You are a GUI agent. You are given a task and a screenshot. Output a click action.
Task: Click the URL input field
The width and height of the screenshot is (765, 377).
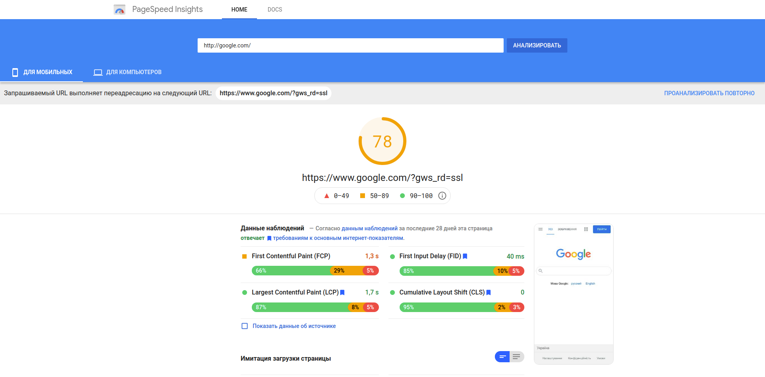(351, 45)
